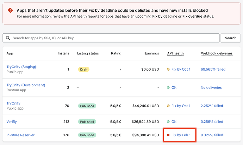Click the Listing status column header
Screen dimensions: 243x145
pos(88,53)
